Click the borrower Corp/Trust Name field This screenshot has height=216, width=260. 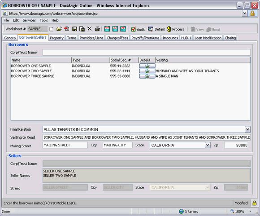147,53
